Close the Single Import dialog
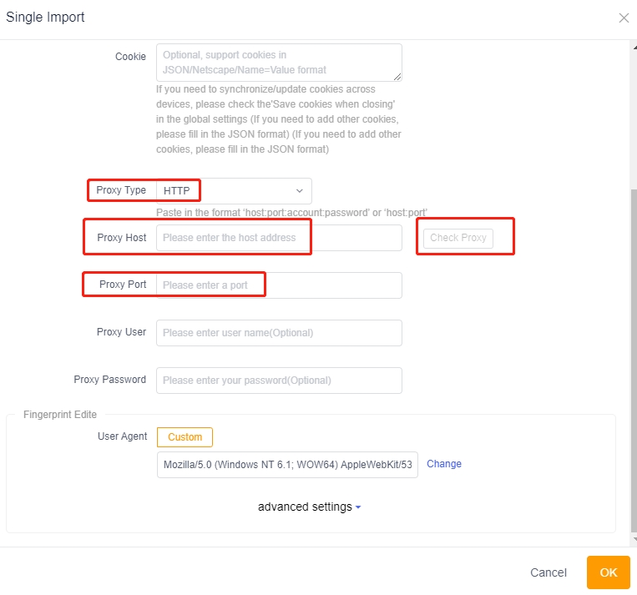Screen dimensions: 637x595 (624, 18)
